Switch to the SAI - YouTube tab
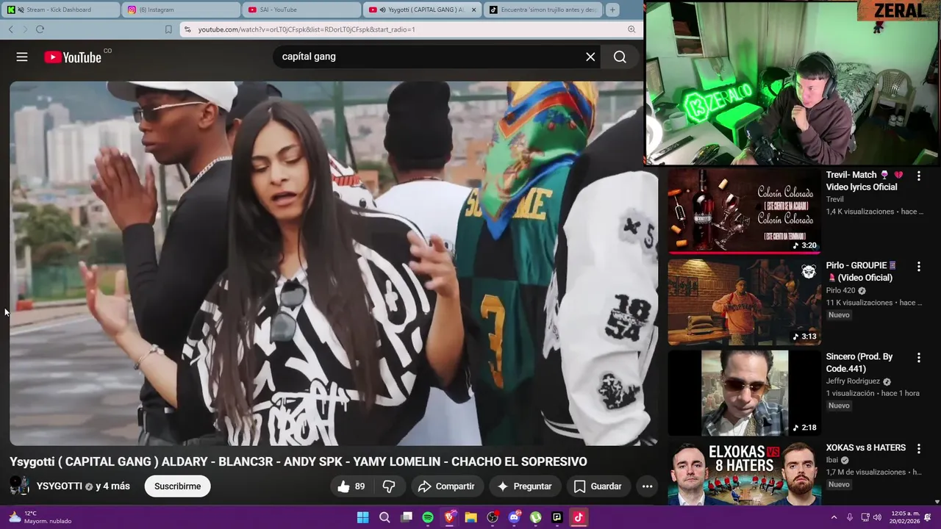941x529 pixels. 301,10
